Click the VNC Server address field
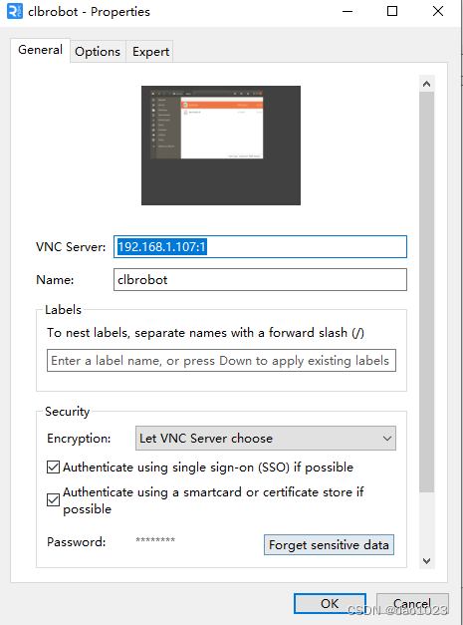The height and width of the screenshot is (625, 463). (260, 247)
